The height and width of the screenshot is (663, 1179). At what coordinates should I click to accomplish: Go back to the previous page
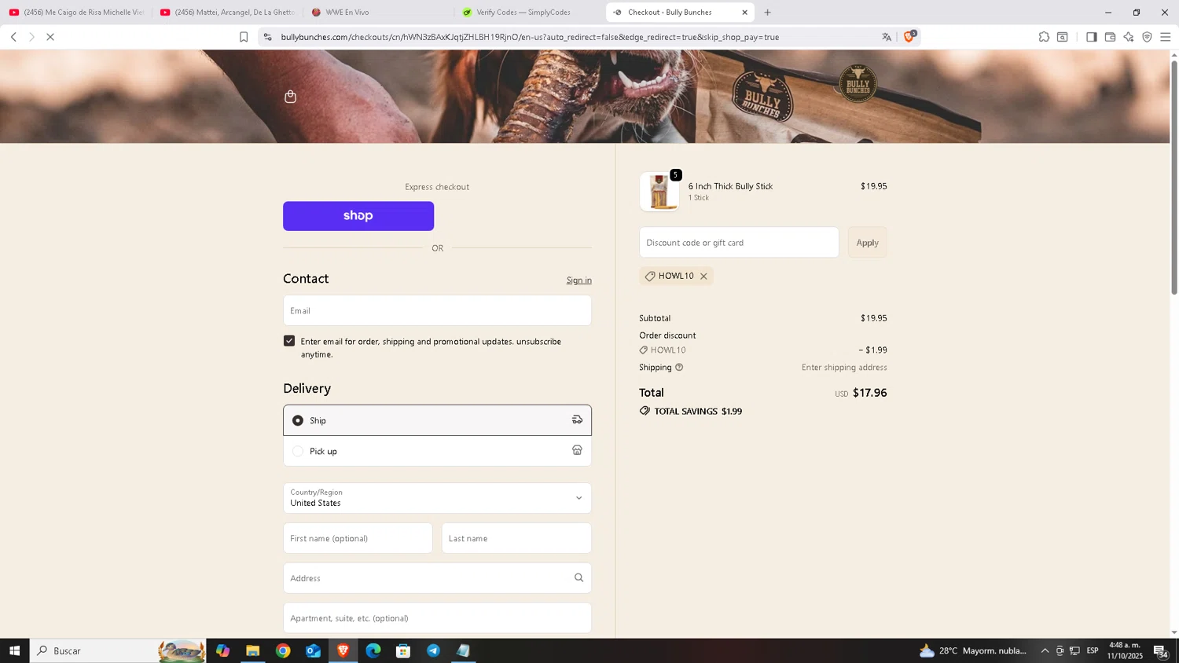click(x=13, y=37)
